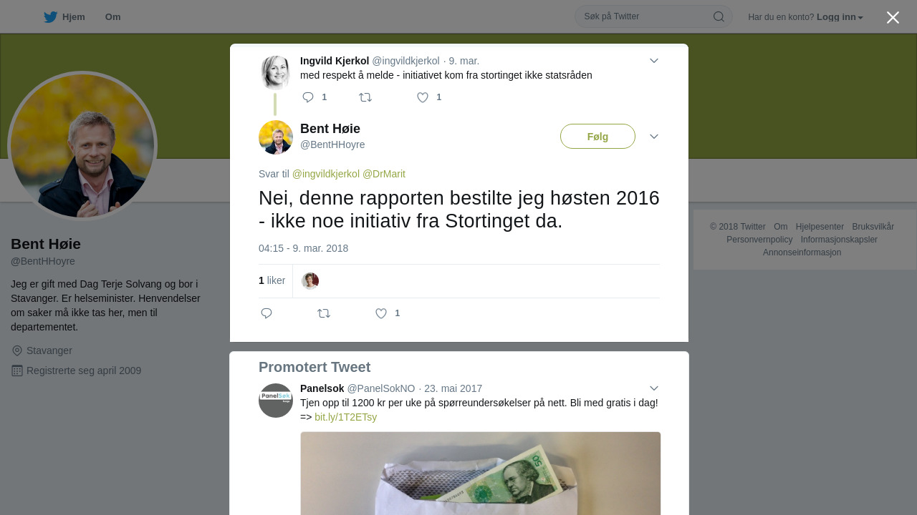
Task: Open the Logg inn dropdown
Action: pyautogui.click(x=840, y=17)
